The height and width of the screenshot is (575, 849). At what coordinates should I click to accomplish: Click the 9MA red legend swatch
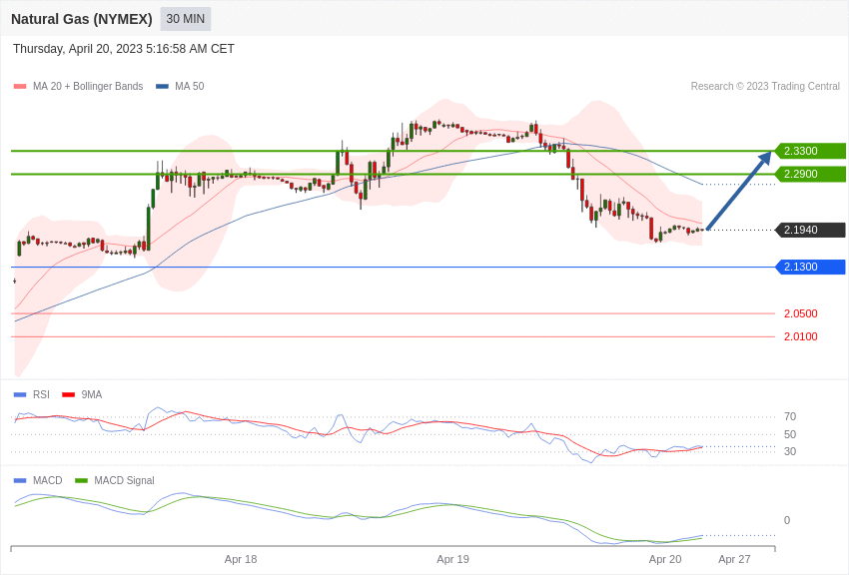(x=68, y=395)
